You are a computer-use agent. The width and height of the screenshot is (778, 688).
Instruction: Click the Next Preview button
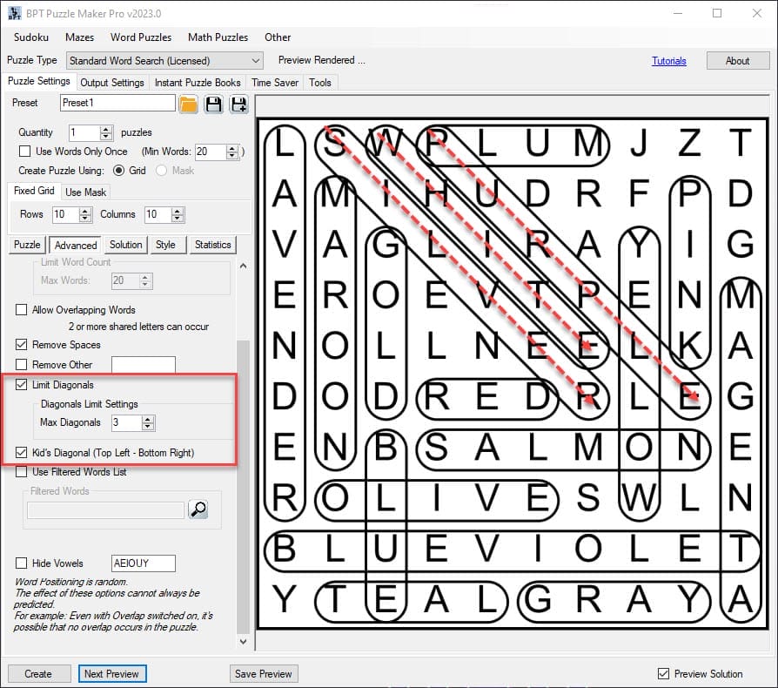(x=111, y=673)
